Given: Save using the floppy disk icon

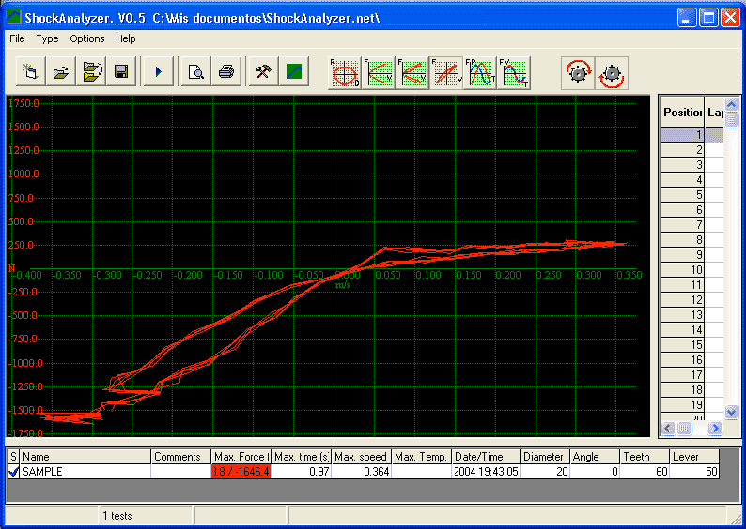Looking at the screenshot, I should [121, 71].
